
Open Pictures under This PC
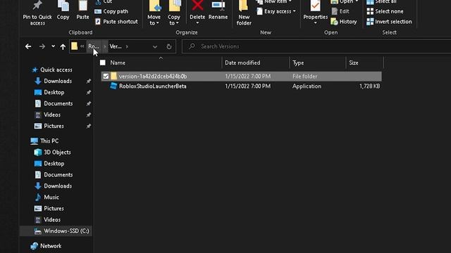tap(54, 208)
